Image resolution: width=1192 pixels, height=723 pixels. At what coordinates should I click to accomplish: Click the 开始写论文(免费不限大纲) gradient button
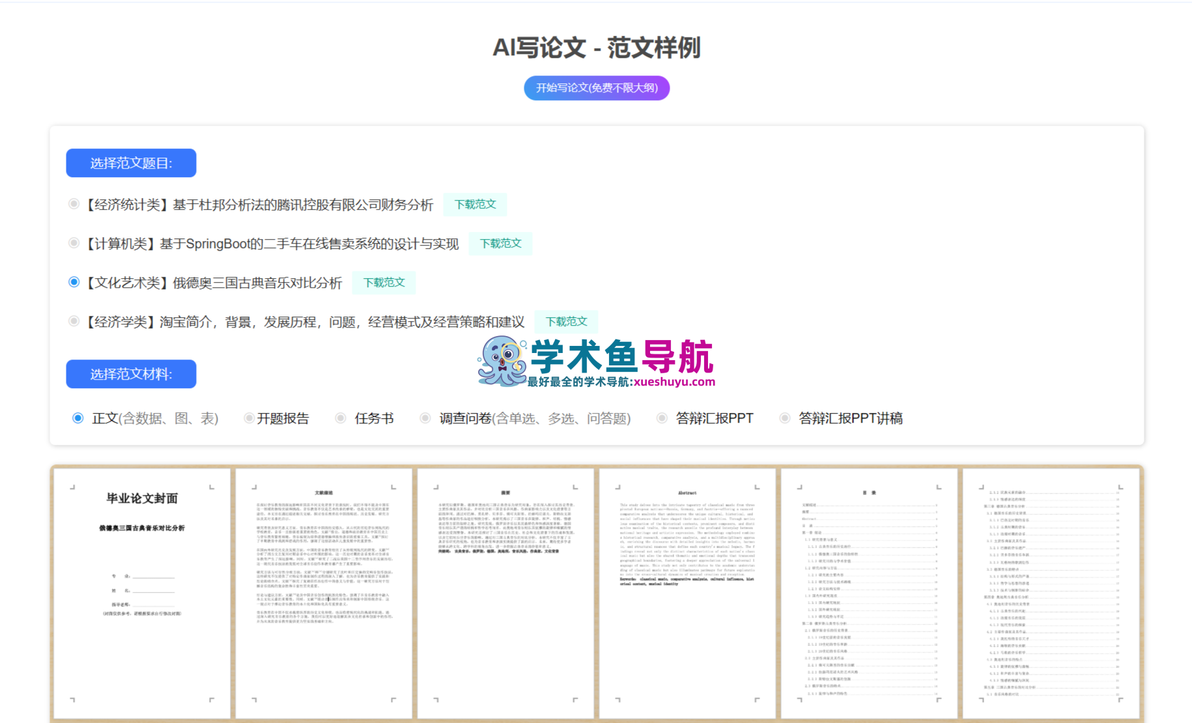595,87
